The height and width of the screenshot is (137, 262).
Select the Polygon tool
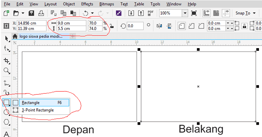7,122
